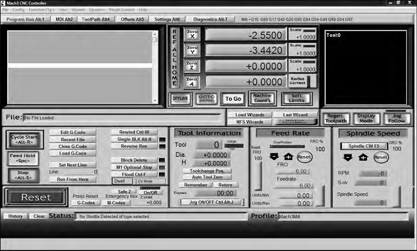This screenshot has width=417, height=251.
Task: Open Recent File list
Action: point(72,140)
